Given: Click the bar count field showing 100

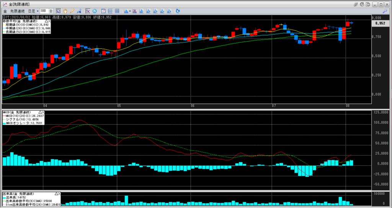Looking at the screenshot, I should pos(44,11).
